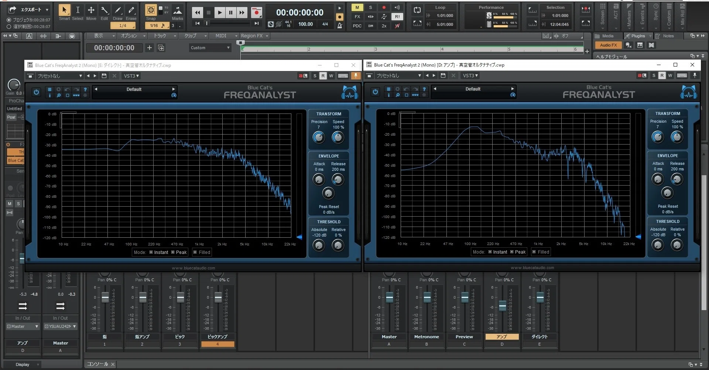This screenshot has width=709, height=370.
Task: Toggle power bypass in アンプ FreqAnalyst
Action: [375, 92]
